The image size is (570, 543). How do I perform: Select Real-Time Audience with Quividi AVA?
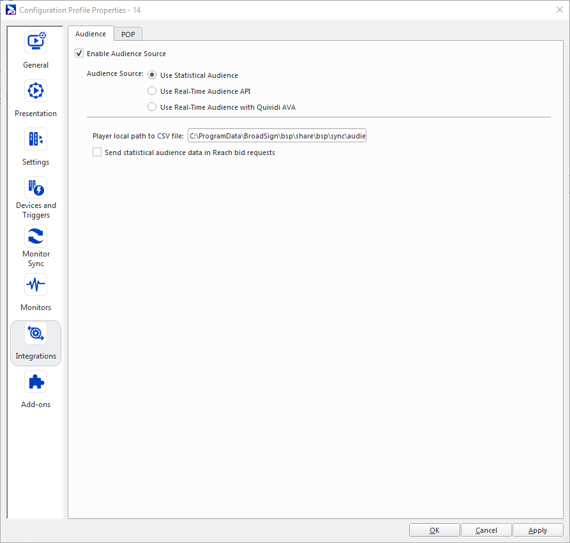[152, 107]
